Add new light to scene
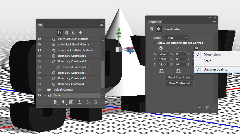The width and height of the screenshot is (240, 134). click(63, 102)
